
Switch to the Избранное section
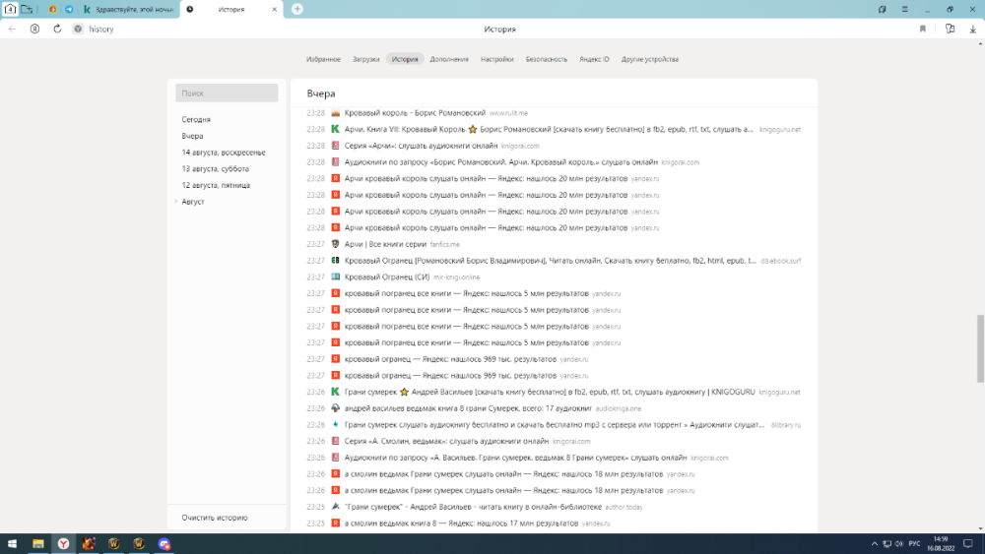pos(323,59)
